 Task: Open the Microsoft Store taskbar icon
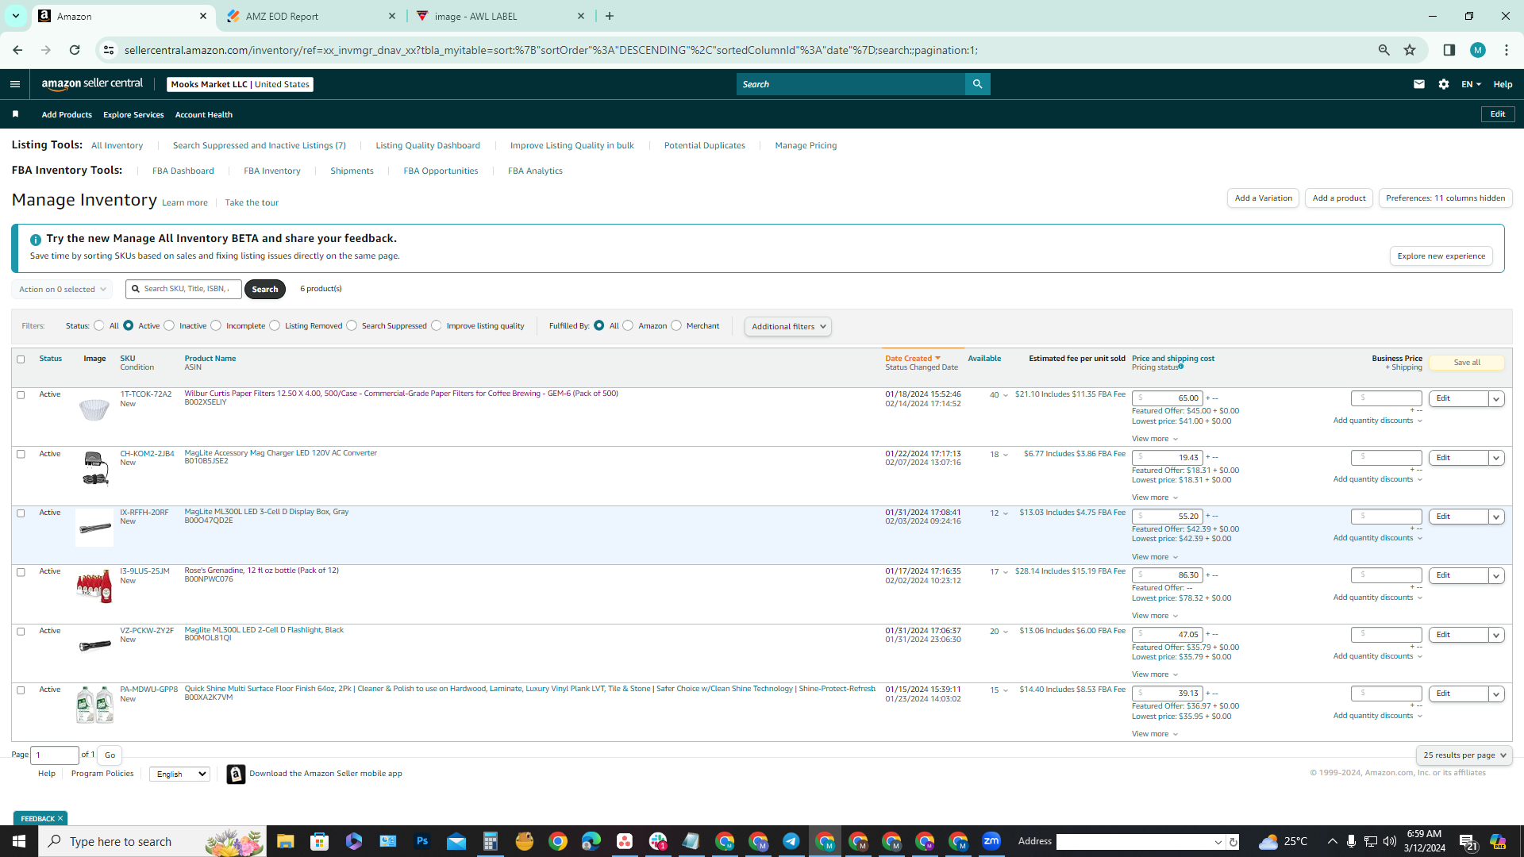[x=320, y=841]
